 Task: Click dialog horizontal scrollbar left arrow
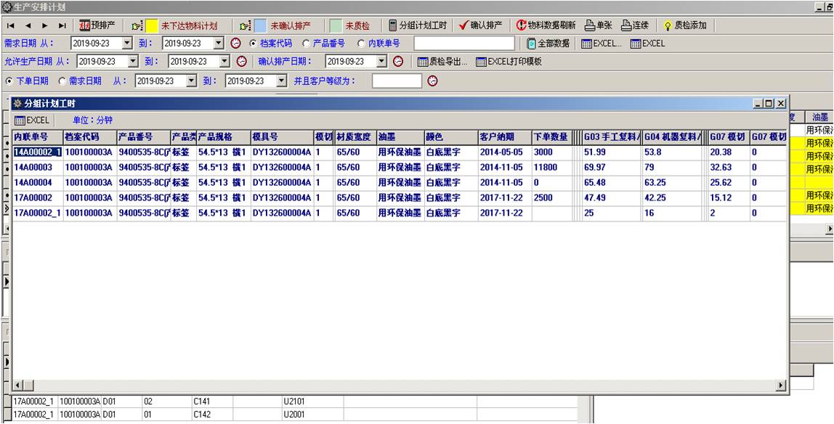click(17, 386)
